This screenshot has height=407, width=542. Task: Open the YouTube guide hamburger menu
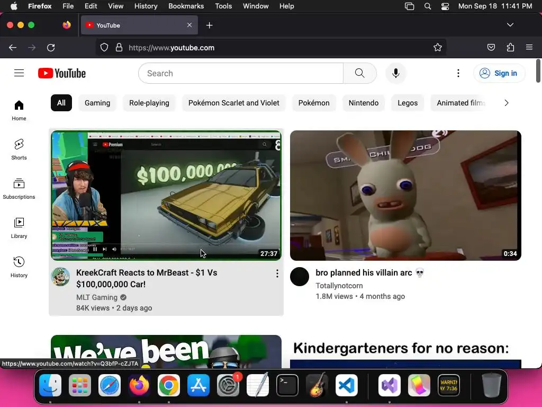click(x=19, y=73)
